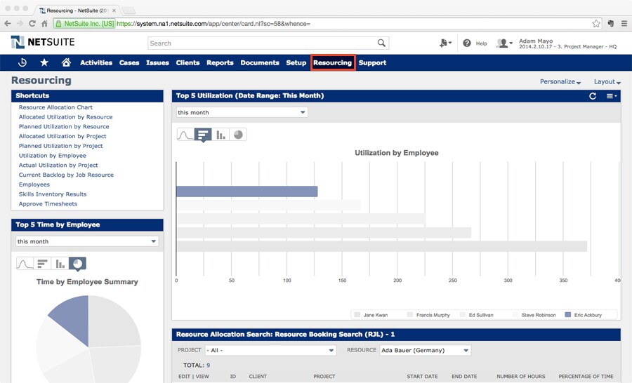The height and width of the screenshot is (383, 632).
Task: Select line chart in Utilization portlet
Action: click(x=185, y=135)
